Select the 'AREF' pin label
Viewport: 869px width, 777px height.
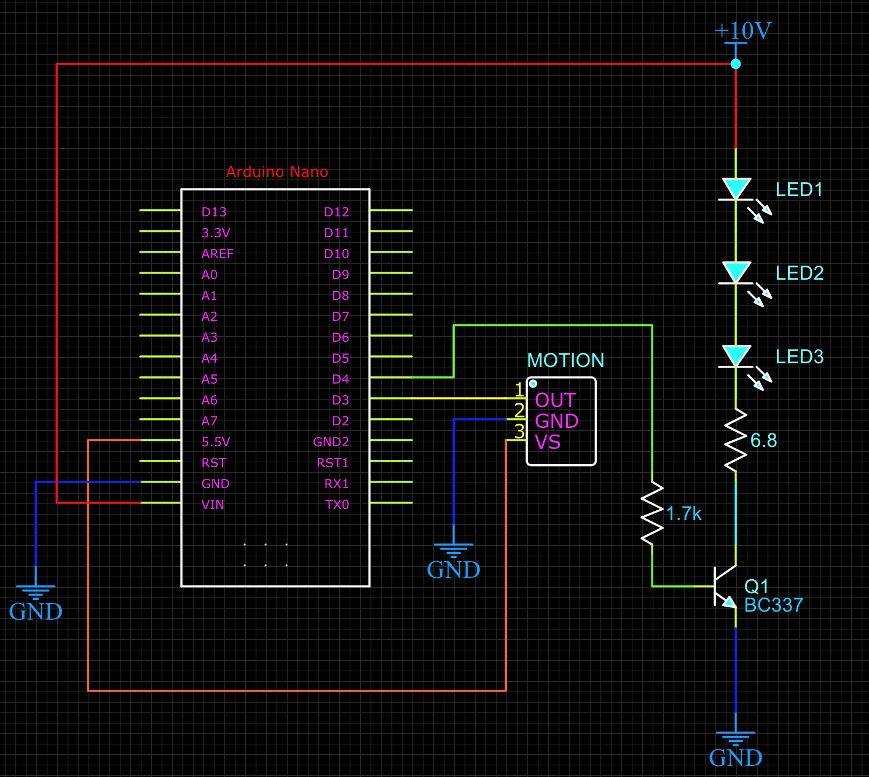218,254
